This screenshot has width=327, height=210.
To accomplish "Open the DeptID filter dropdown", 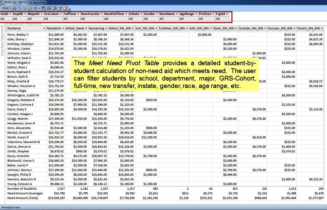I will point(25,14).
